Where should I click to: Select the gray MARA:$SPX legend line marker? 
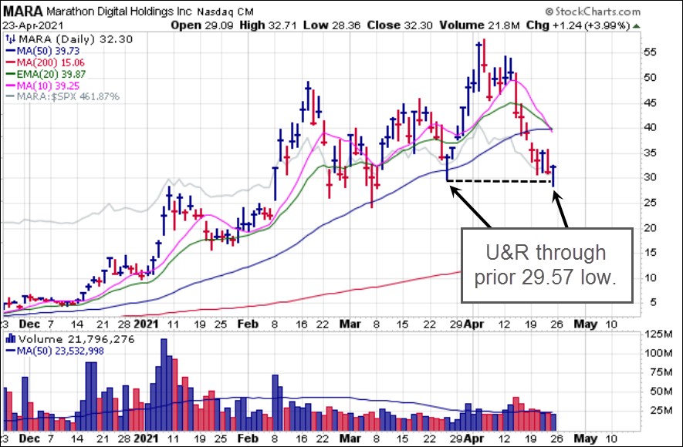(11, 97)
